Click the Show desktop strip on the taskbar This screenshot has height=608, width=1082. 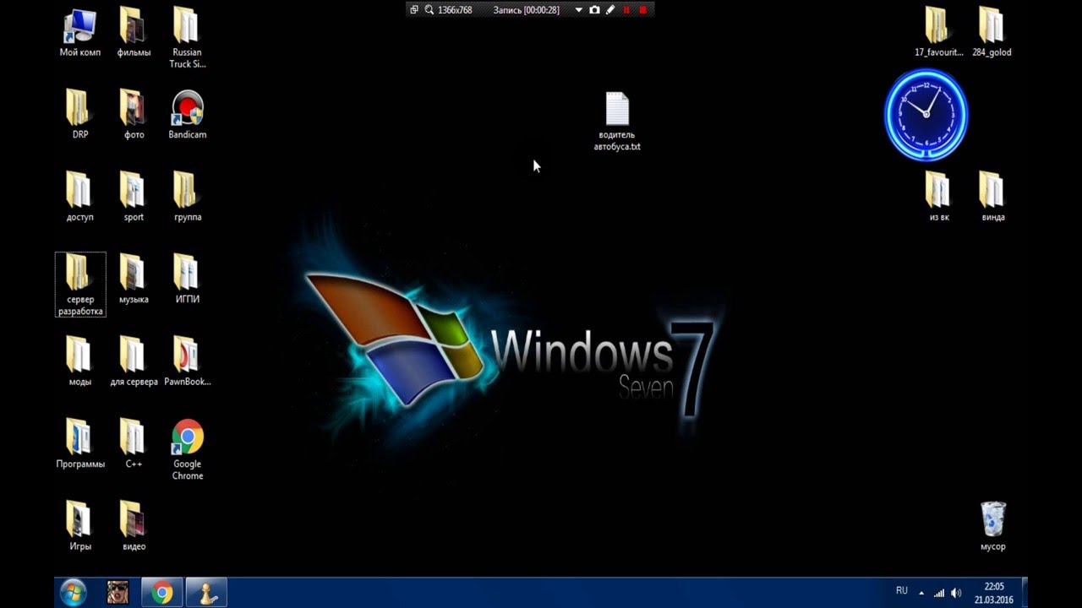(1025, 593)
